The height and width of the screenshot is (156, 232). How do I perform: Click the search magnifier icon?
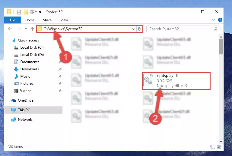tap(216, 29)
